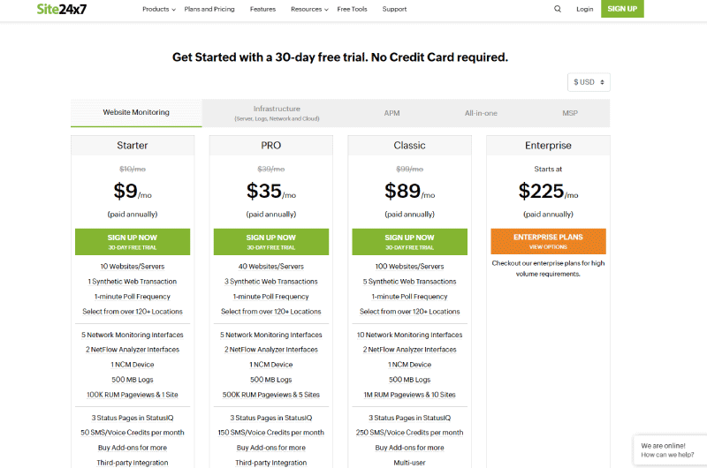Click '2 NetFlow Analyzer Interfaces' in Classic
This screenshot has height=468, width=707.
(x=409, y=350)
